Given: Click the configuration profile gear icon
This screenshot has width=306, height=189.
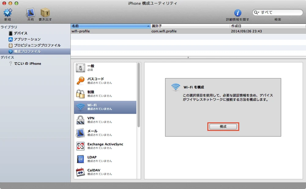Looking at the screenshot, I should pos(10,51).
